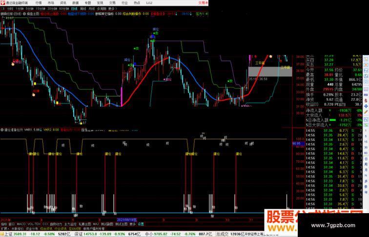Image resolution: width=369 pixels, height=237 pixels.
Task: Expand 更多 indicators in bottom bar
Action: coord(132,224)
